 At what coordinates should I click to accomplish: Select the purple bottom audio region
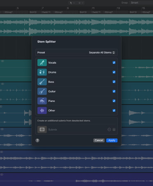[x=76, y=180]
